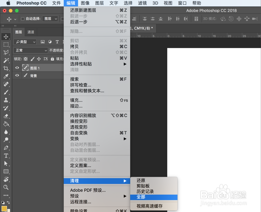Open the 滤镜 menu
The image size is (261, 212).
tap(142, 3)
